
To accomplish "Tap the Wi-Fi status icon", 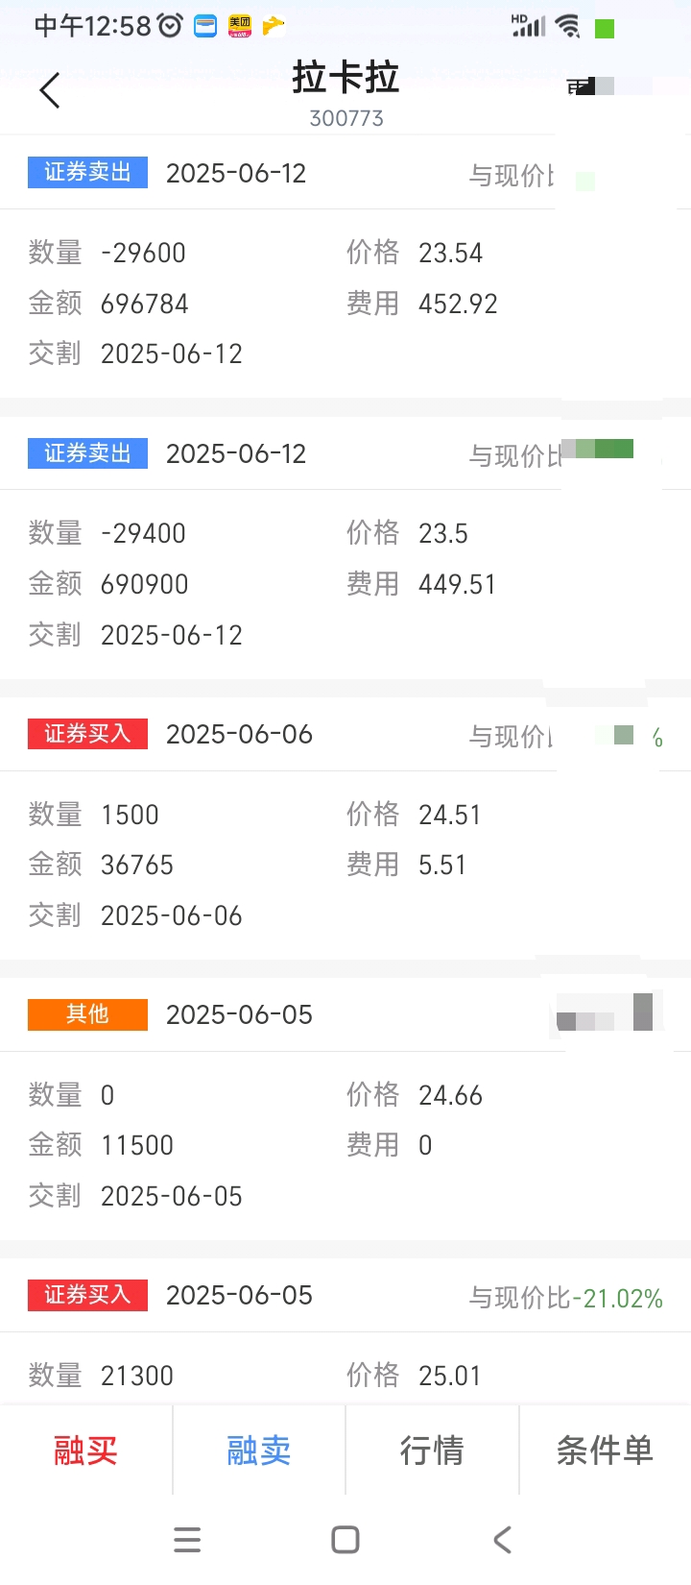I will 568,27.
